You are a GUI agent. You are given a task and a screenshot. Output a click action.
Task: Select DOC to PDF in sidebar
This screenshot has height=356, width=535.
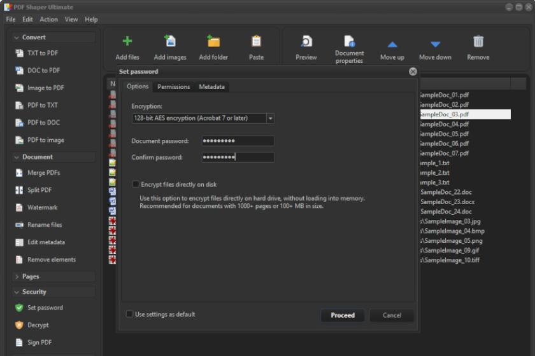click(43, 71)
